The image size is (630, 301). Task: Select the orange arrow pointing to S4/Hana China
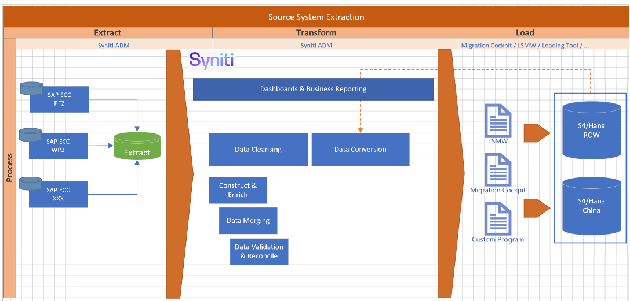pyautogui.click(x=536, y=208)
